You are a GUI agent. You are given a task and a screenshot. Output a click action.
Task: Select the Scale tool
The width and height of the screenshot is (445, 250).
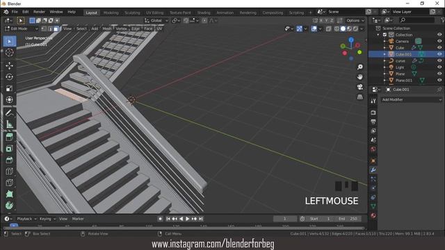pos(9,88)
